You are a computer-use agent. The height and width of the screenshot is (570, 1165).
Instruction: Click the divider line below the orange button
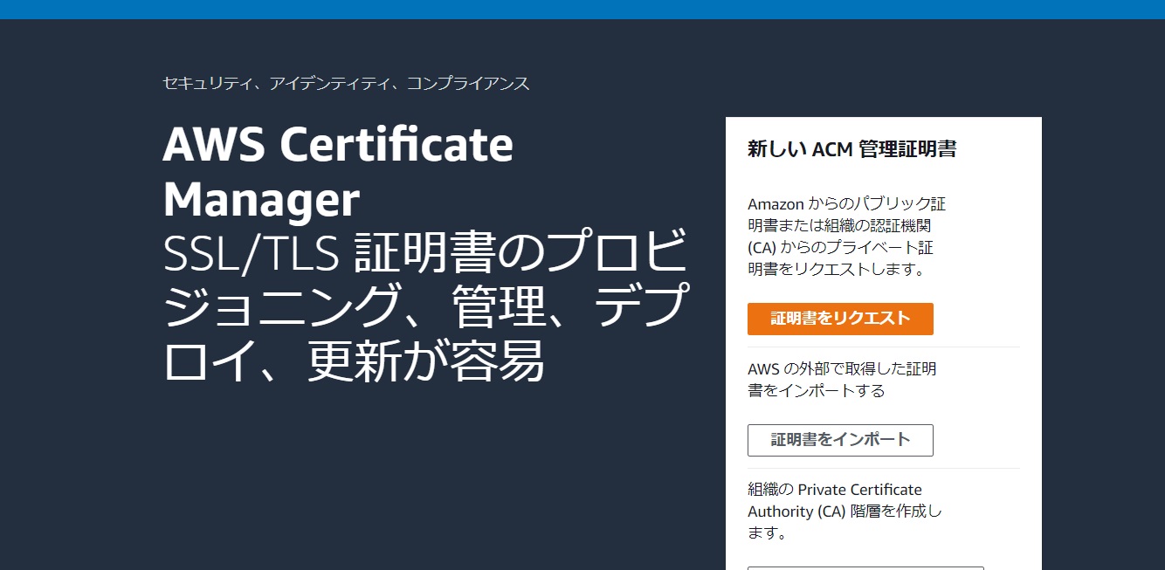[884, 347]
